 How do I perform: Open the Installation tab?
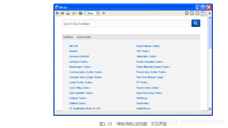(68, 37)
